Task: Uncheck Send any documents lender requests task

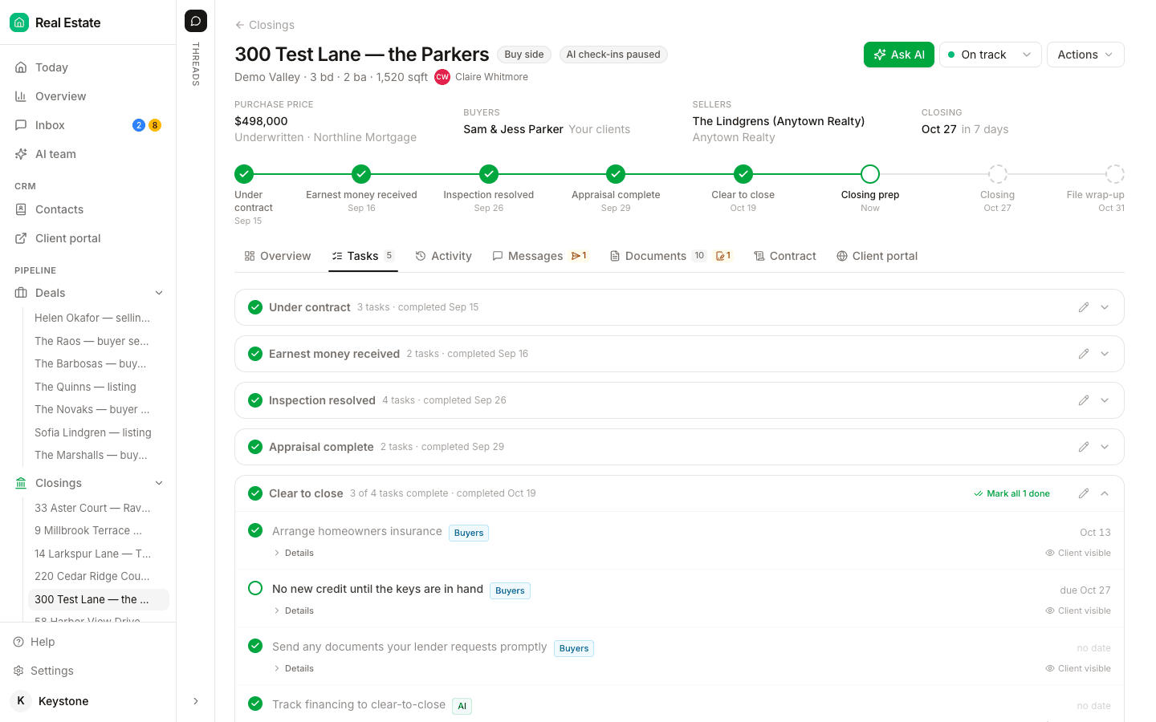Action: 255,646
